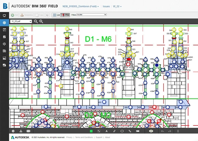Screen dimensions: 198x141
Task: Open the transfer arrows icon in sidebar
Action: pyautogui.click(x=4, y=51)
